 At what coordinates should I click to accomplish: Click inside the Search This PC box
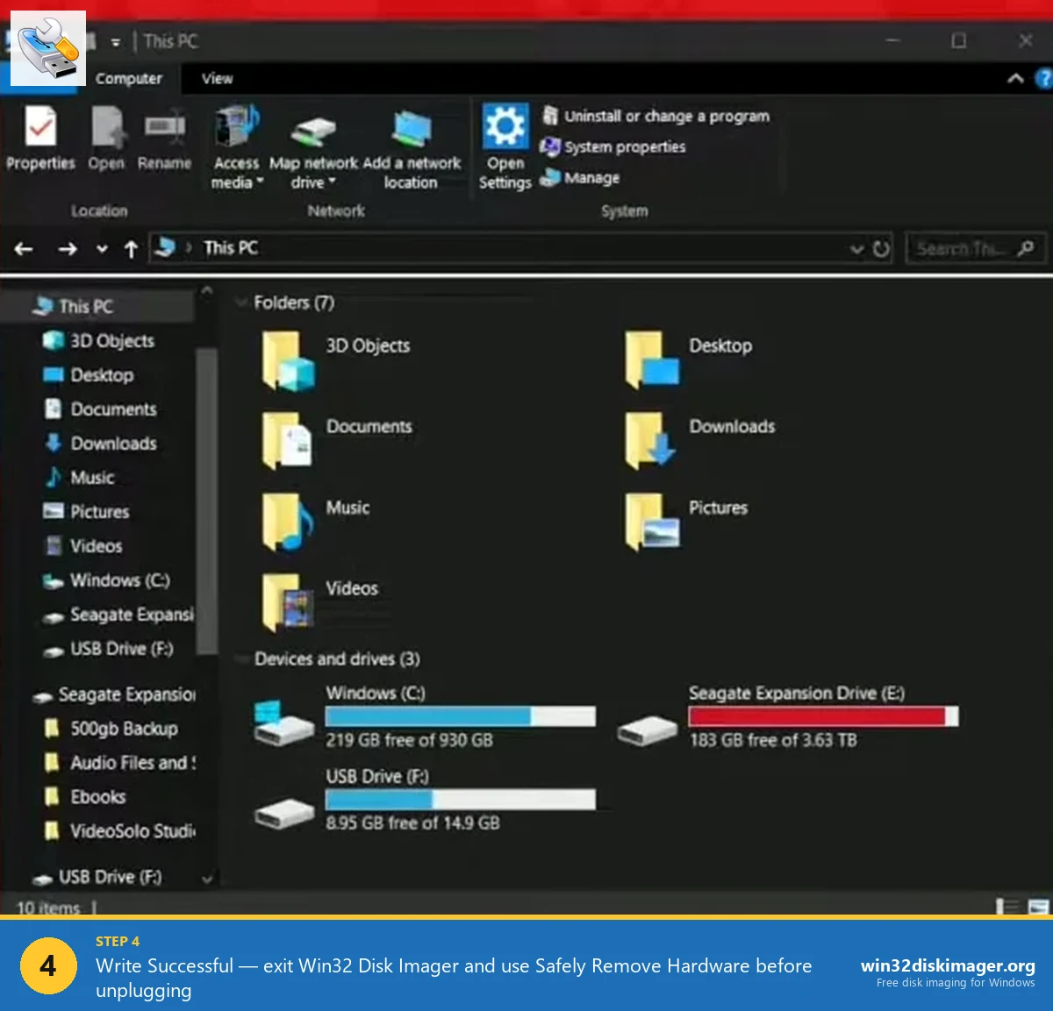(965, 248)
